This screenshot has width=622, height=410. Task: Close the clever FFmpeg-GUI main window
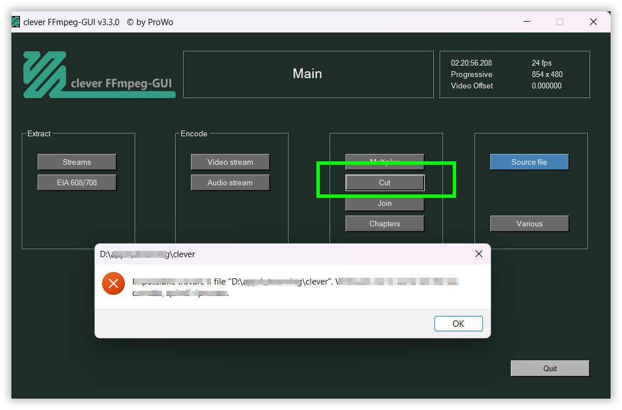[593, 22]
